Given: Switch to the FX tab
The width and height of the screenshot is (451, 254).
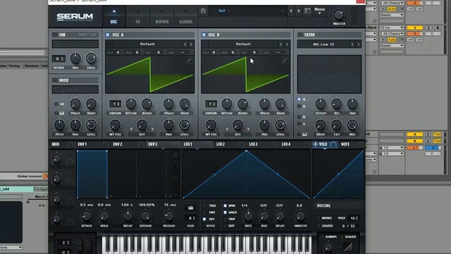Looking at the screenshot, I should tap(138, 17).
